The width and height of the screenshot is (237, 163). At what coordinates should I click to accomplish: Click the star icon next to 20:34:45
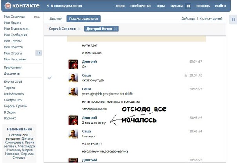click(x=186, y=75)
